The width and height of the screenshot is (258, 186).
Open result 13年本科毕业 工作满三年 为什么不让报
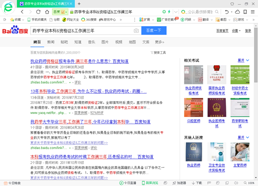(x=88, y=91)
